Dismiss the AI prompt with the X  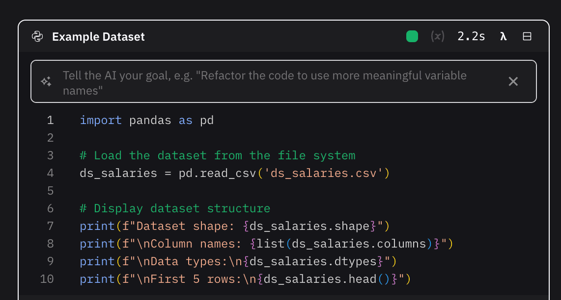[x=513, y=82]
